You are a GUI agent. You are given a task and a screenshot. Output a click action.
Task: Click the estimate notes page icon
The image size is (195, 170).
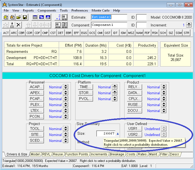pyautogui.click(x=64, y=17)
